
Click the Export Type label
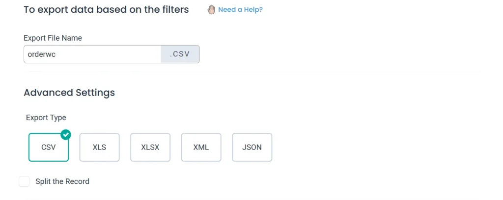pyautogui.click(x=46, y=118)
